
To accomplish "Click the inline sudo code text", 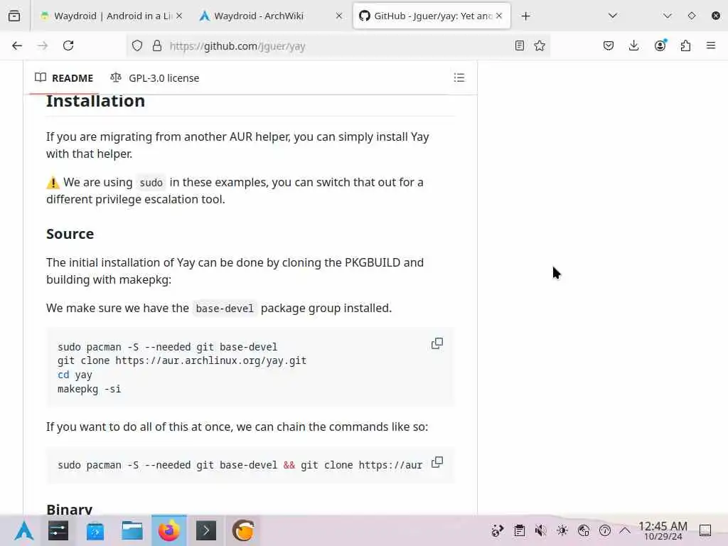I will (151, 183).
